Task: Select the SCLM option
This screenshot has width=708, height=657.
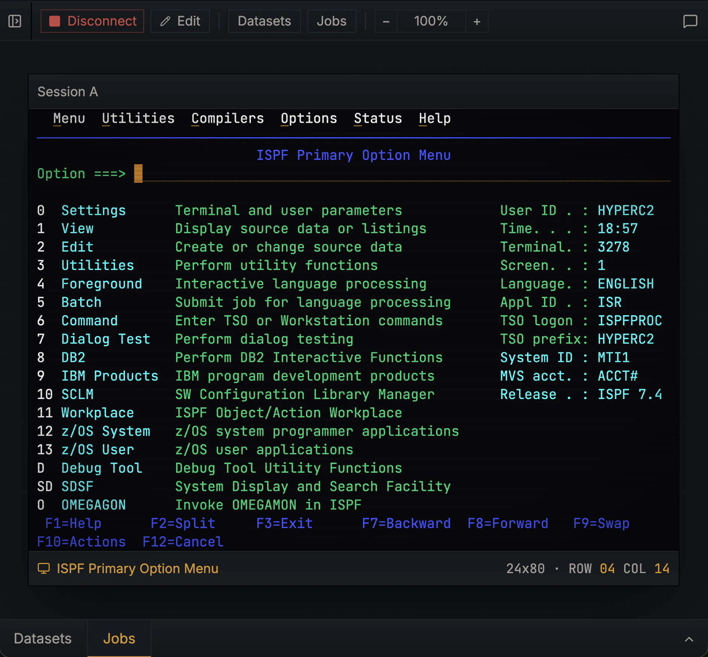Action: [x=77, y=395]
